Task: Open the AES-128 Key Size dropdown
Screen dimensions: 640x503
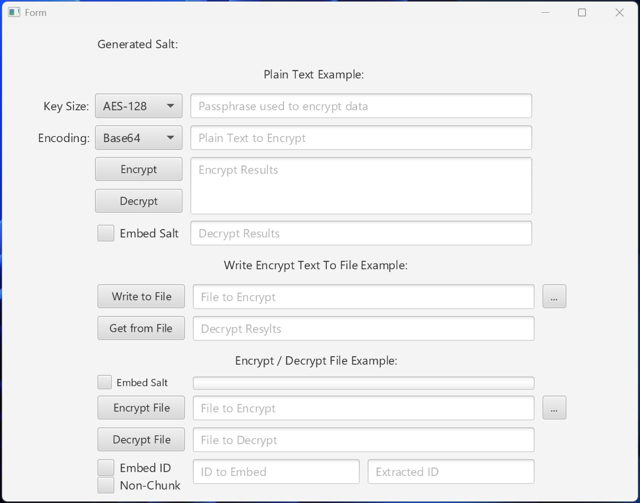Action: (x=139, y=106)
